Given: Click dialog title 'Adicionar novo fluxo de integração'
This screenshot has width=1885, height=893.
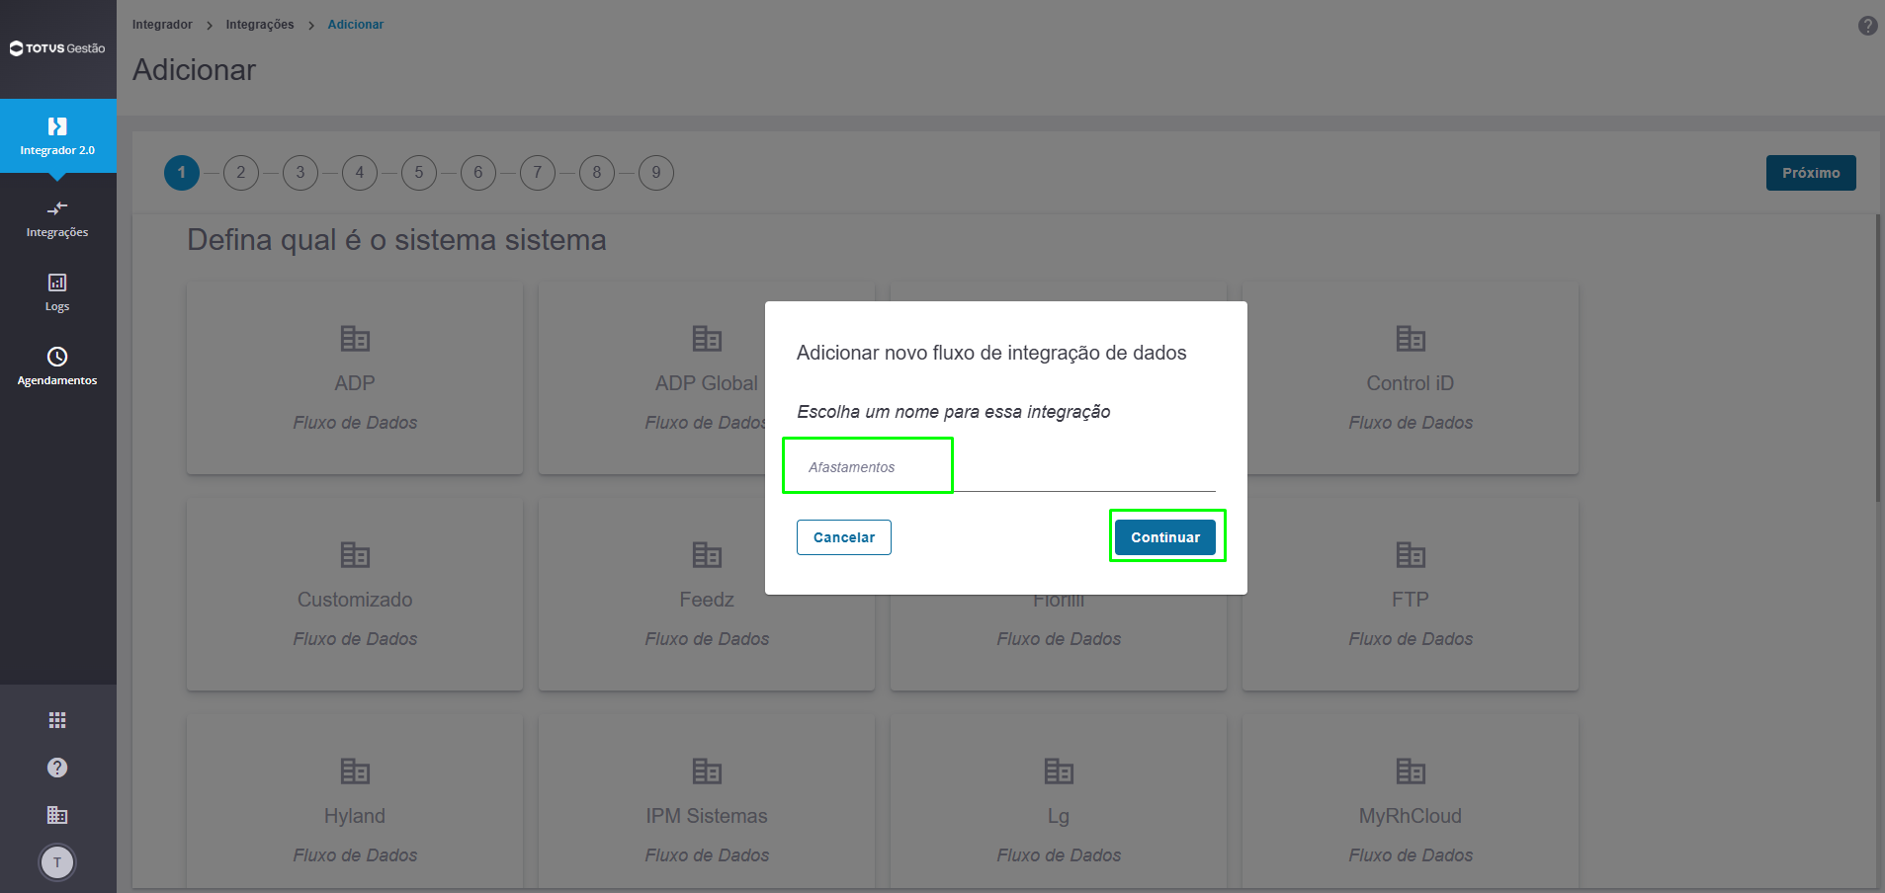Looking at the screenshot, I should click(991, 353).
